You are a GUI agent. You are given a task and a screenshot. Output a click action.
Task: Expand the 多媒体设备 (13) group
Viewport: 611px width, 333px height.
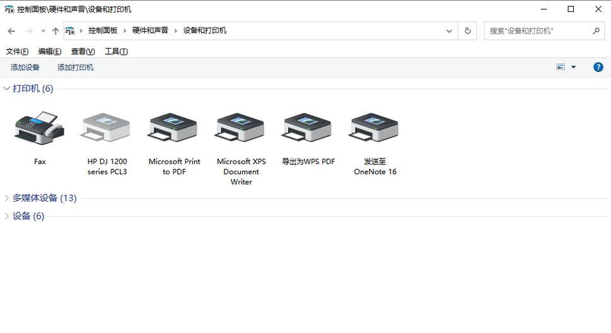(7, 198)
